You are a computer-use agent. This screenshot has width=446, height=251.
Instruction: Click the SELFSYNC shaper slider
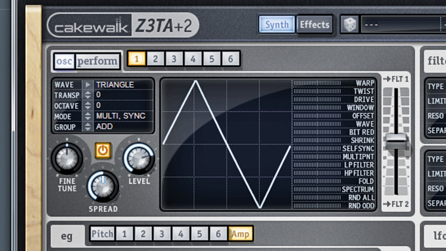tap(317, 148)
